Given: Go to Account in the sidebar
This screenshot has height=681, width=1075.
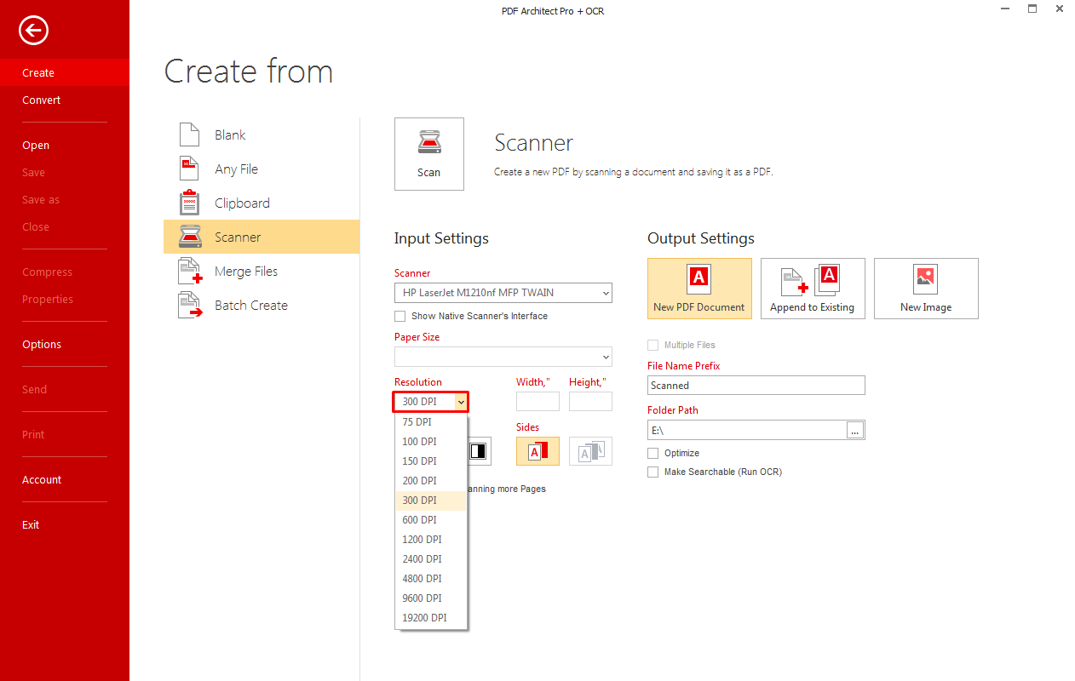Looking at the screenshot, I should 65,480.
